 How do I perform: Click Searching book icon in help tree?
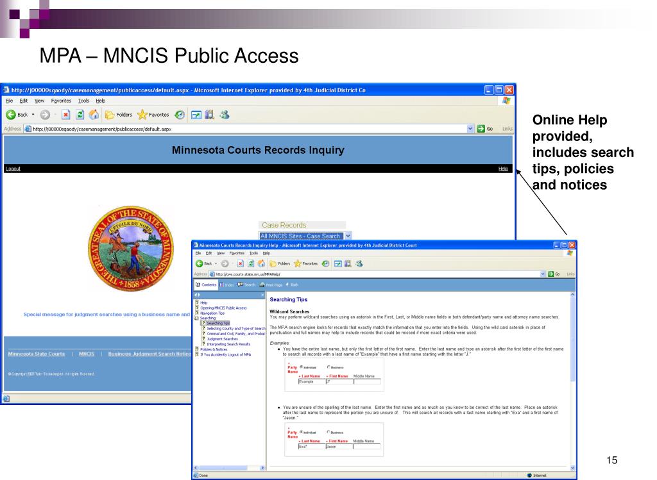coord(197,318)
